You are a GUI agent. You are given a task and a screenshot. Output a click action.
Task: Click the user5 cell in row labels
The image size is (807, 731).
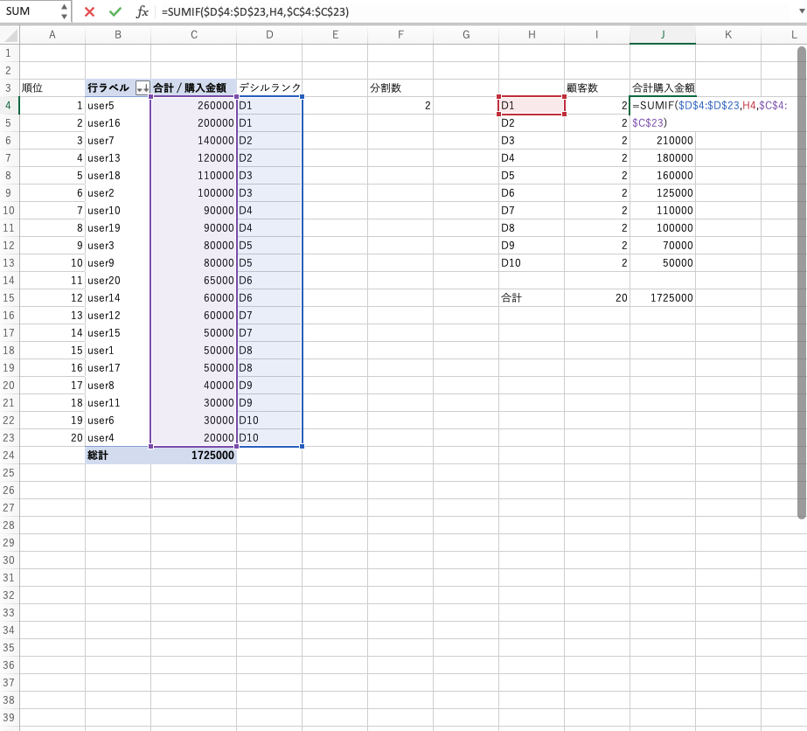(x=118, y=106)
